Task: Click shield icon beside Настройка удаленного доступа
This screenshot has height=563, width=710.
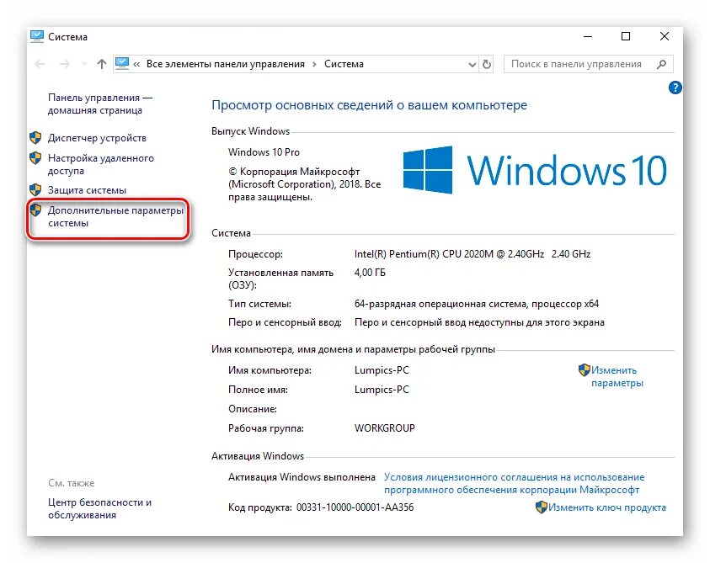Action: (x=35, y=158)
